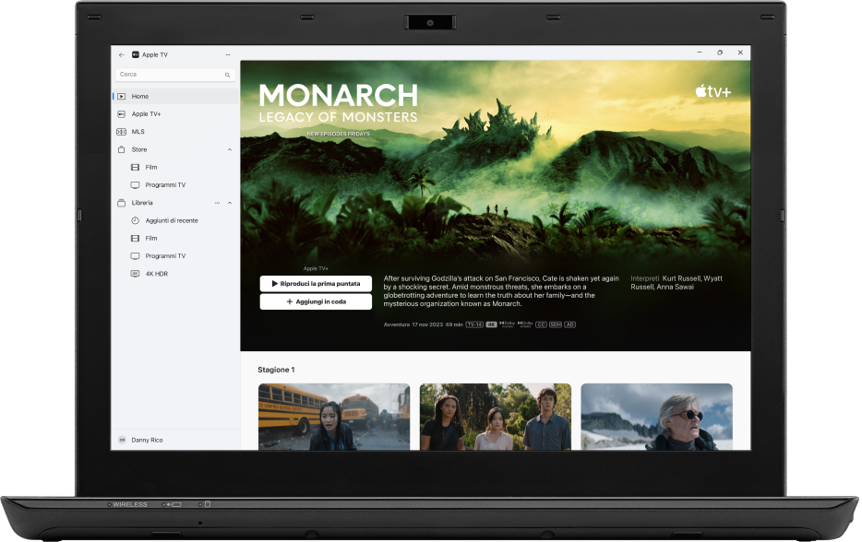
Task: Open Film under Libreria
Action: point(175,239)
